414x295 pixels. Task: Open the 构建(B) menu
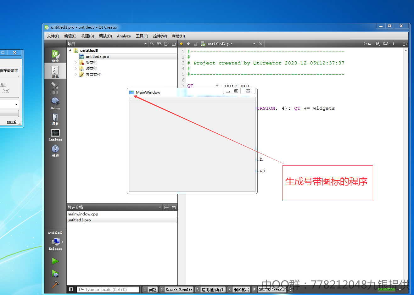88,36
